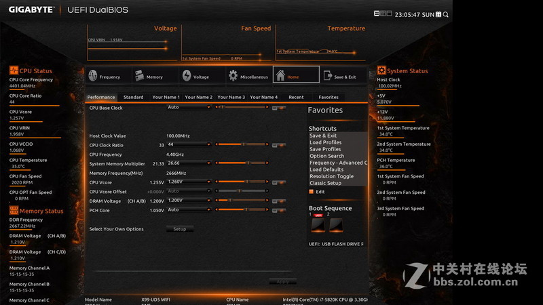Switch to the Your Name 1 tab

coord(166,97)
